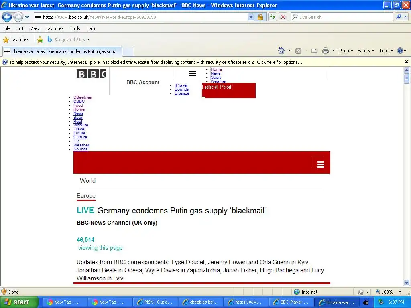
Task: Open the zoom level dropdown arrow
Action: coord(400,292)
